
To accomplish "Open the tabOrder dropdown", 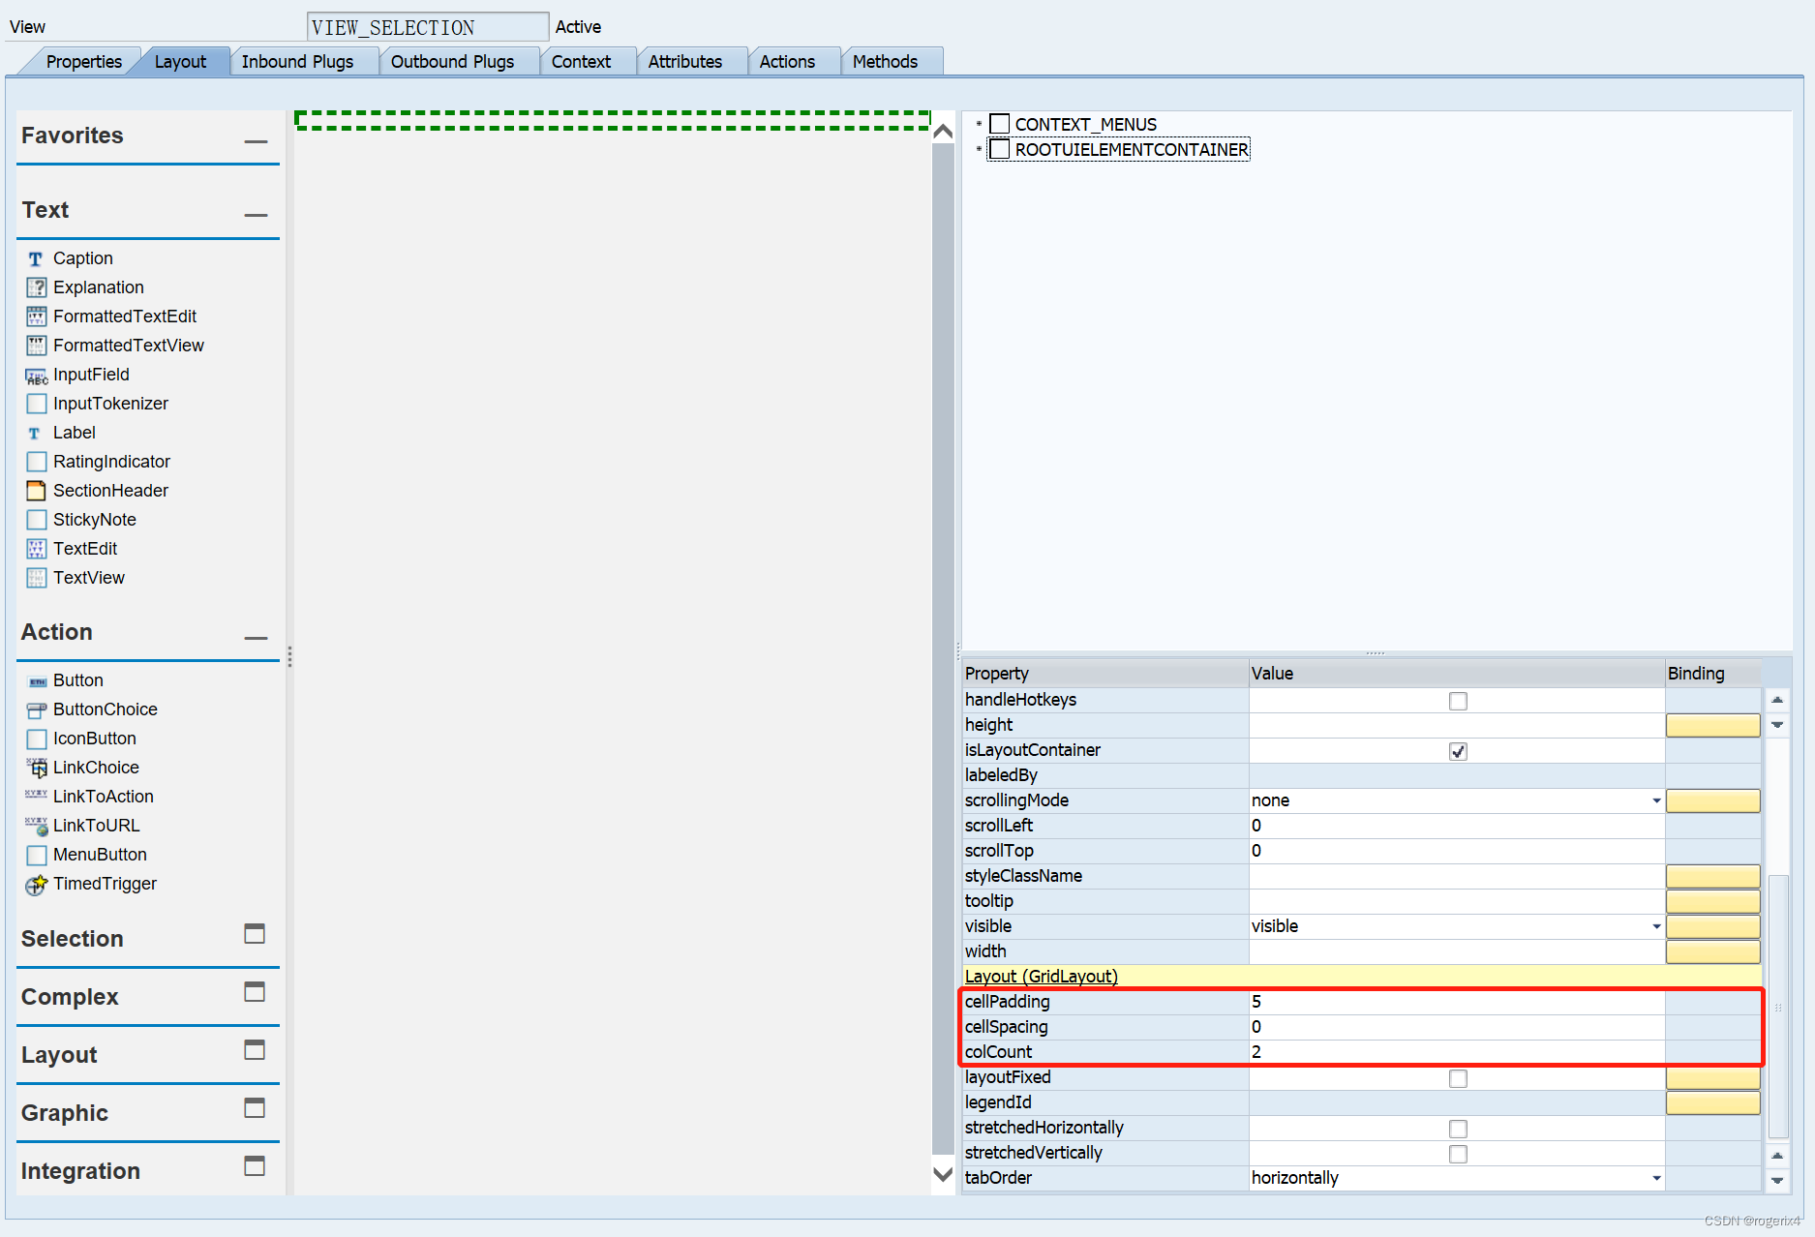I will point(1656,1178).
